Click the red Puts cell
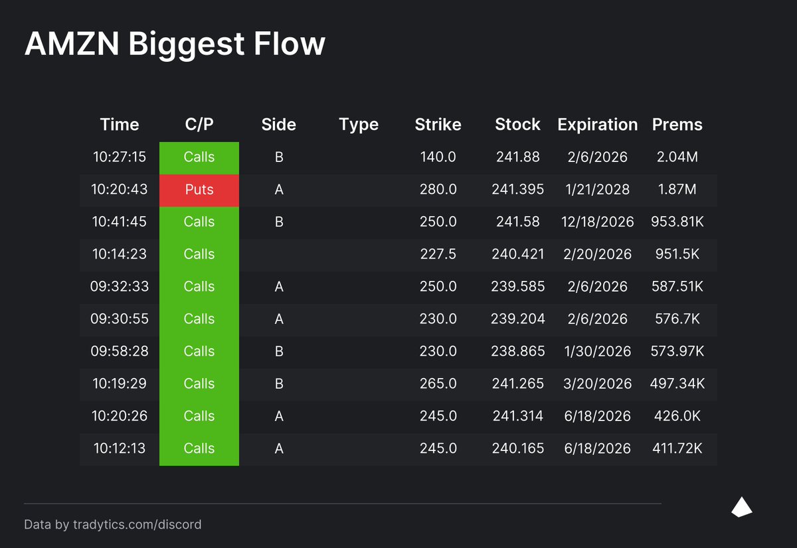797x548 pixels. click(x=199, y=190)
